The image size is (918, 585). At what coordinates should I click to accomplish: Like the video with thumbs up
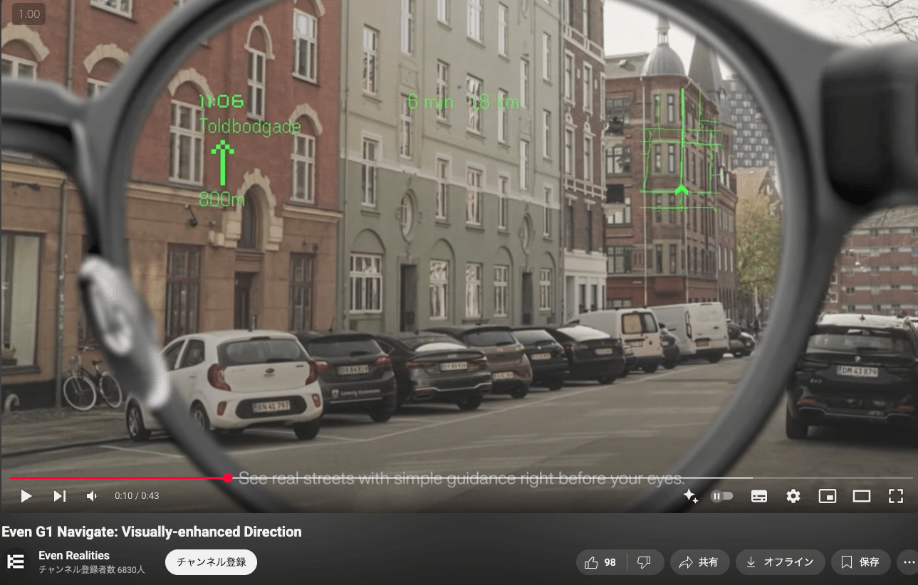click(600, 562)
